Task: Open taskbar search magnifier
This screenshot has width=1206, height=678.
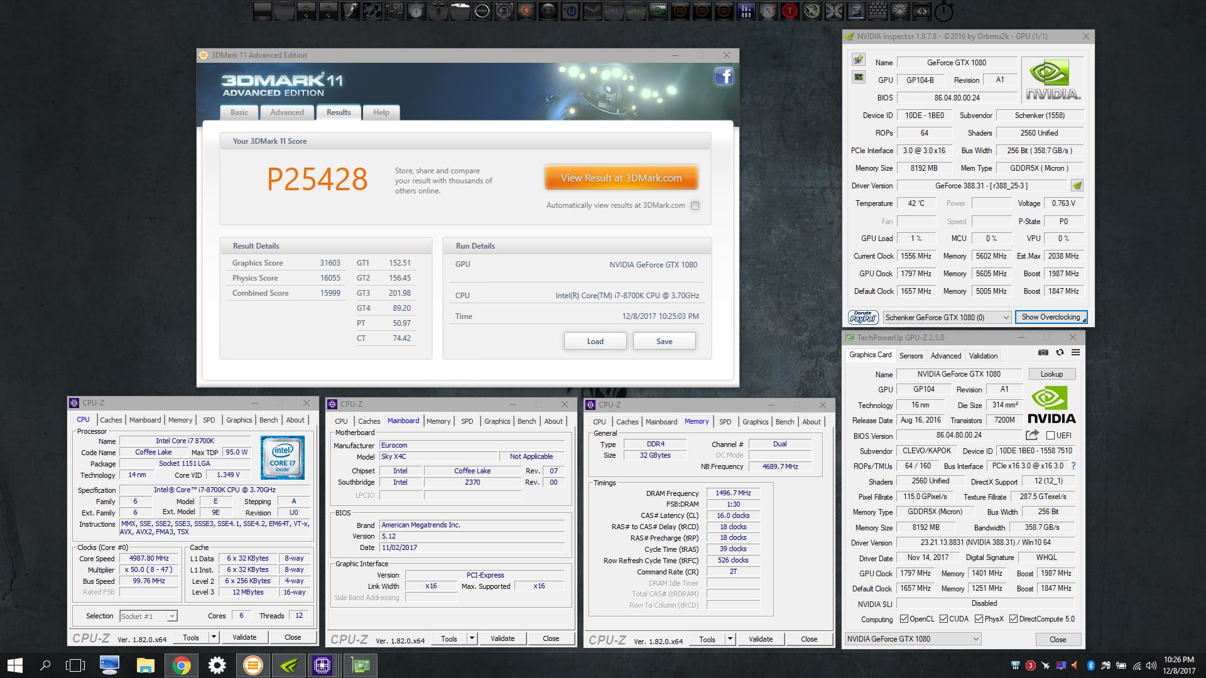Action: coord(45,665)
